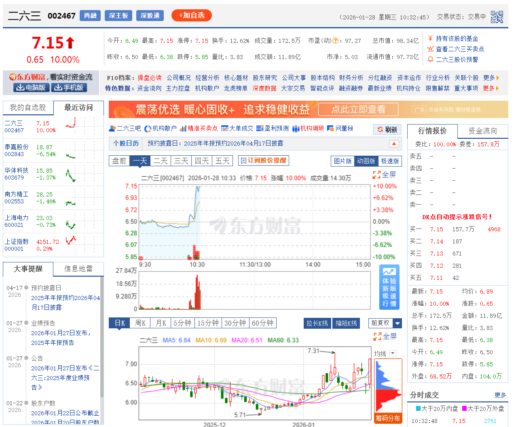518x427 pixels.
Task: Click 订阅股价提醒 button
Action: click(x=264, y=161)
